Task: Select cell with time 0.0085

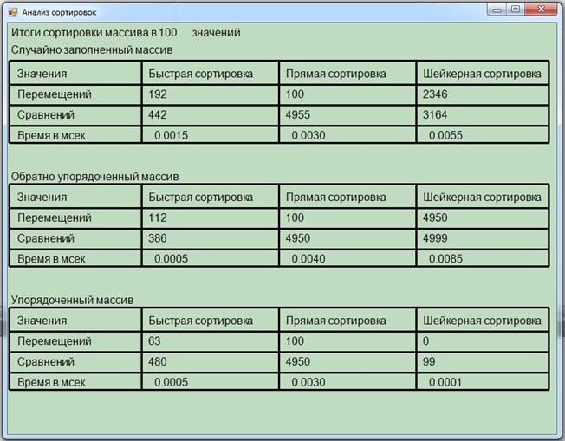Action: [483, 258]
